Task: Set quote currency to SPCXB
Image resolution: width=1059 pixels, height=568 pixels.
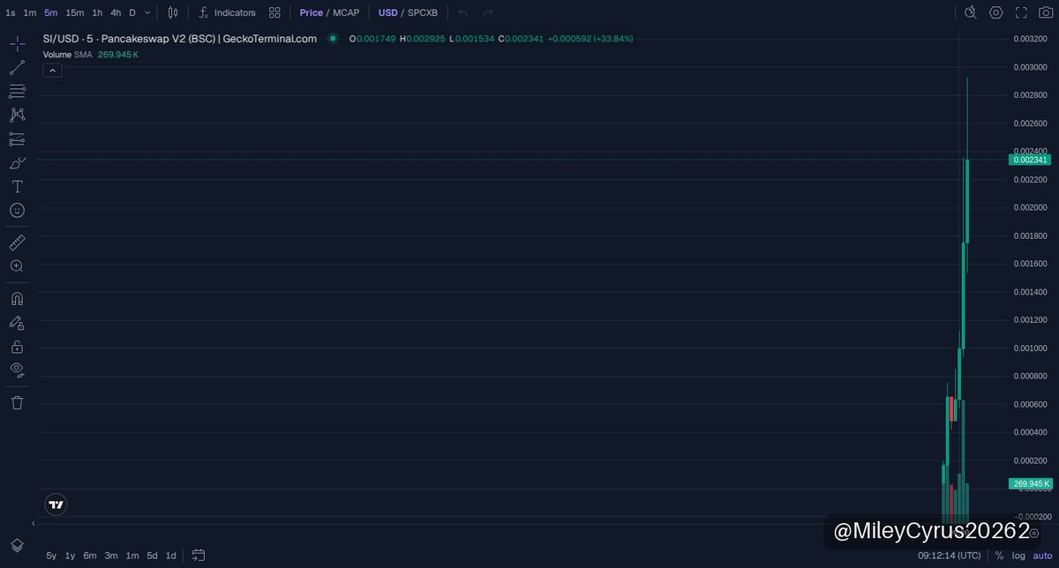Action: coord(422,12)
